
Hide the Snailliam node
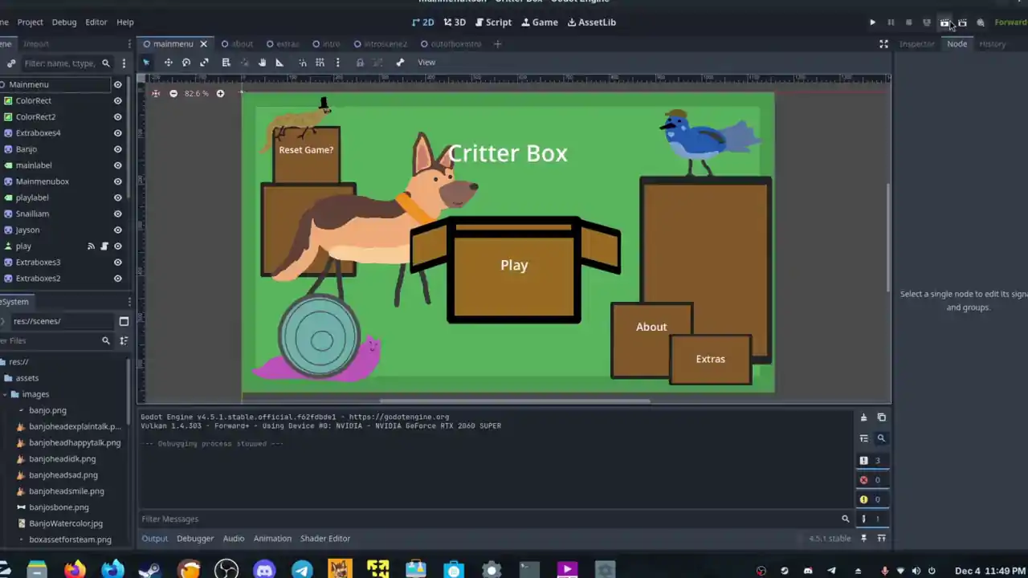[x=117, y=214]
